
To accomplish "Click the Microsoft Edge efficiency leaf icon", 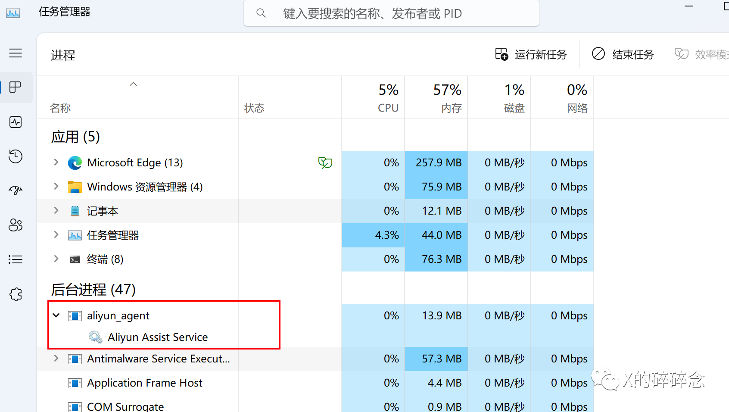I will pyautogui.click(x=325, y=162).
